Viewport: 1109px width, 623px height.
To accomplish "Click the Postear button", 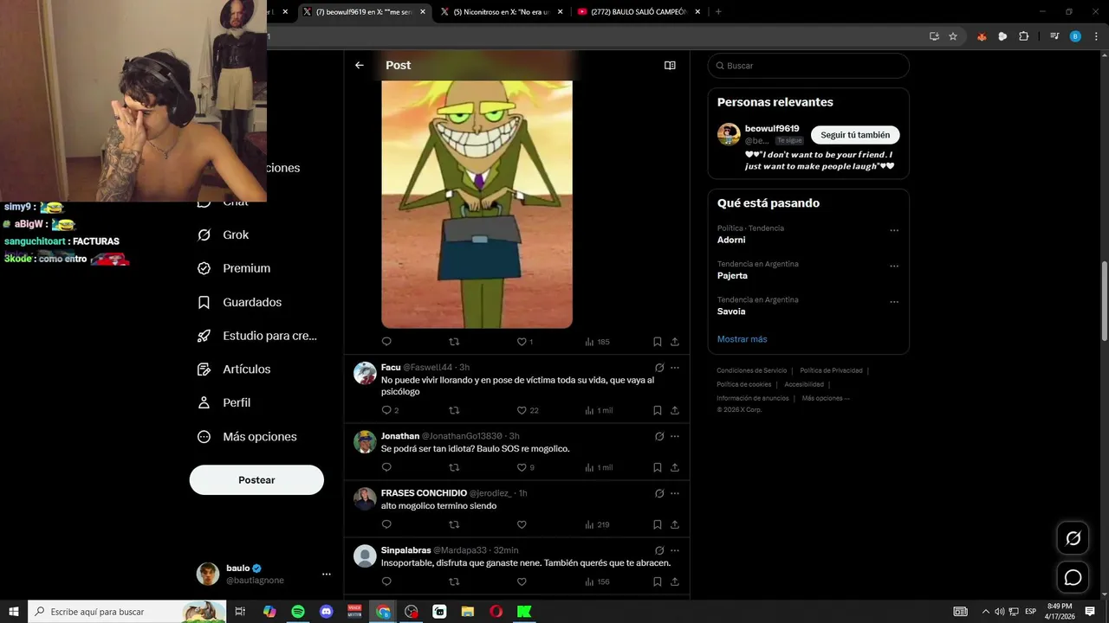I will (256, 480).
